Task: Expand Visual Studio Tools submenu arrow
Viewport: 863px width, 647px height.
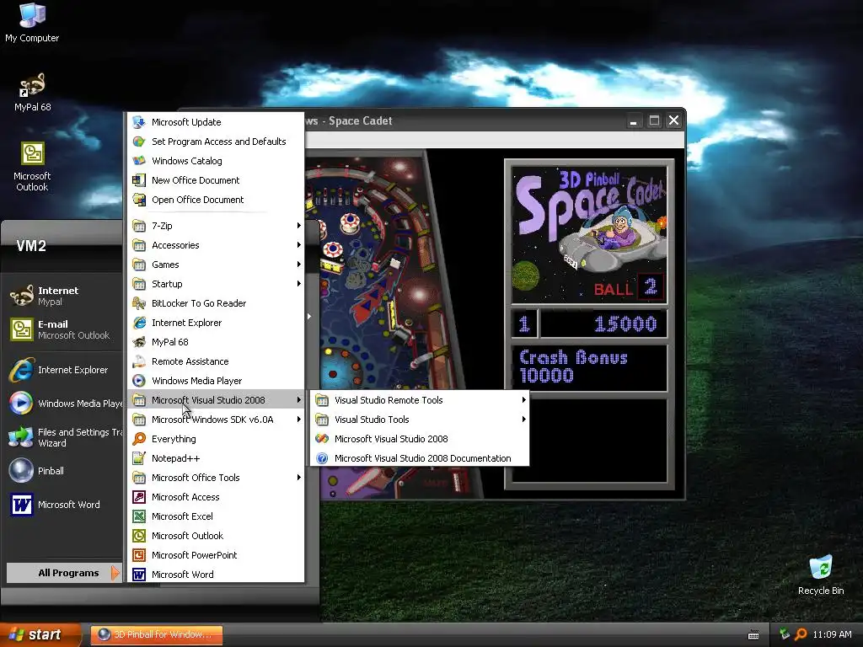Action: [524, 420]
